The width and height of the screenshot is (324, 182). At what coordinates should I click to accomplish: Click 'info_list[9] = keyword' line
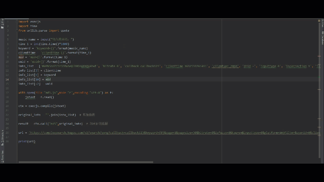[x=37, y=75]
